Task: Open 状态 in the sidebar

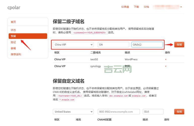Action: (13, 30)
